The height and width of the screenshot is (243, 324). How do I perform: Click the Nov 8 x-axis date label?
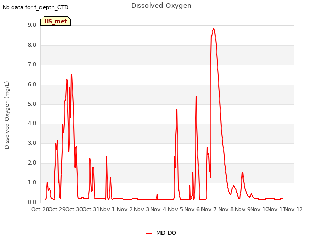(226, 209)
